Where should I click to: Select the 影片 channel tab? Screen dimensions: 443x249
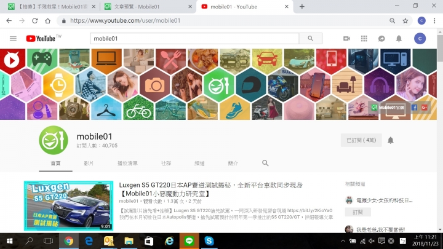[89, 164]
